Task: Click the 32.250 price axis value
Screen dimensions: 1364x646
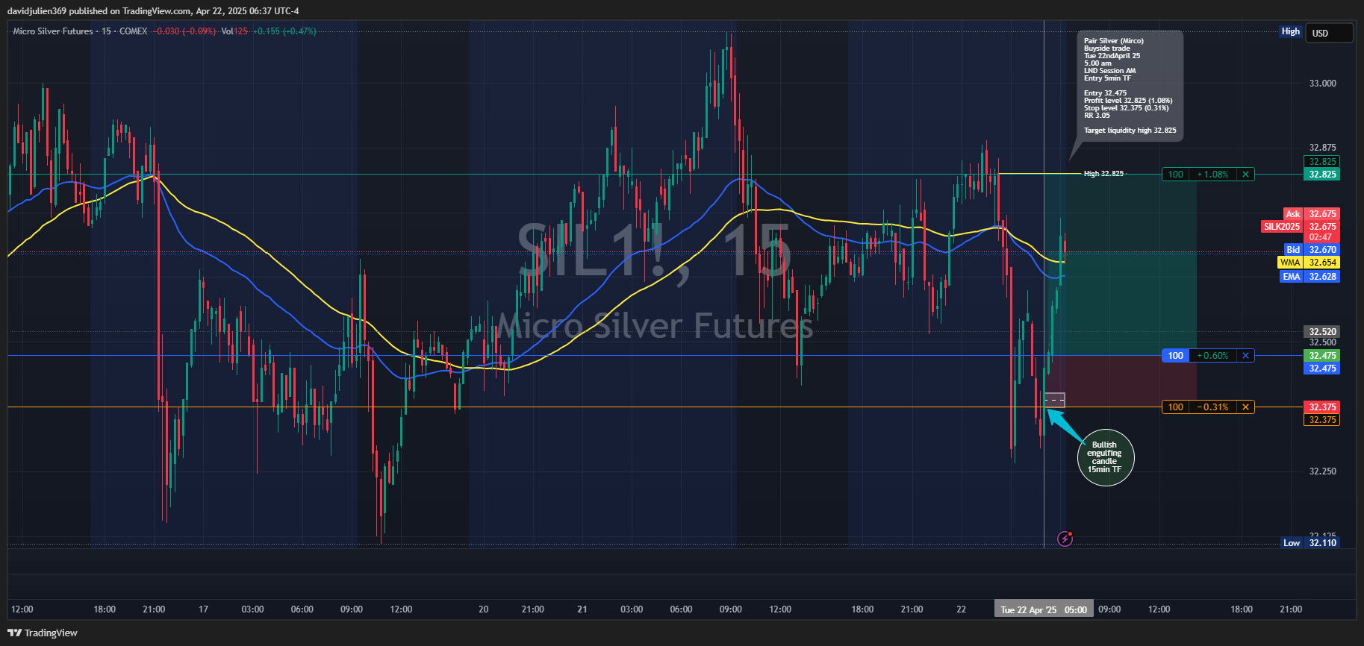Action: 1322,471
